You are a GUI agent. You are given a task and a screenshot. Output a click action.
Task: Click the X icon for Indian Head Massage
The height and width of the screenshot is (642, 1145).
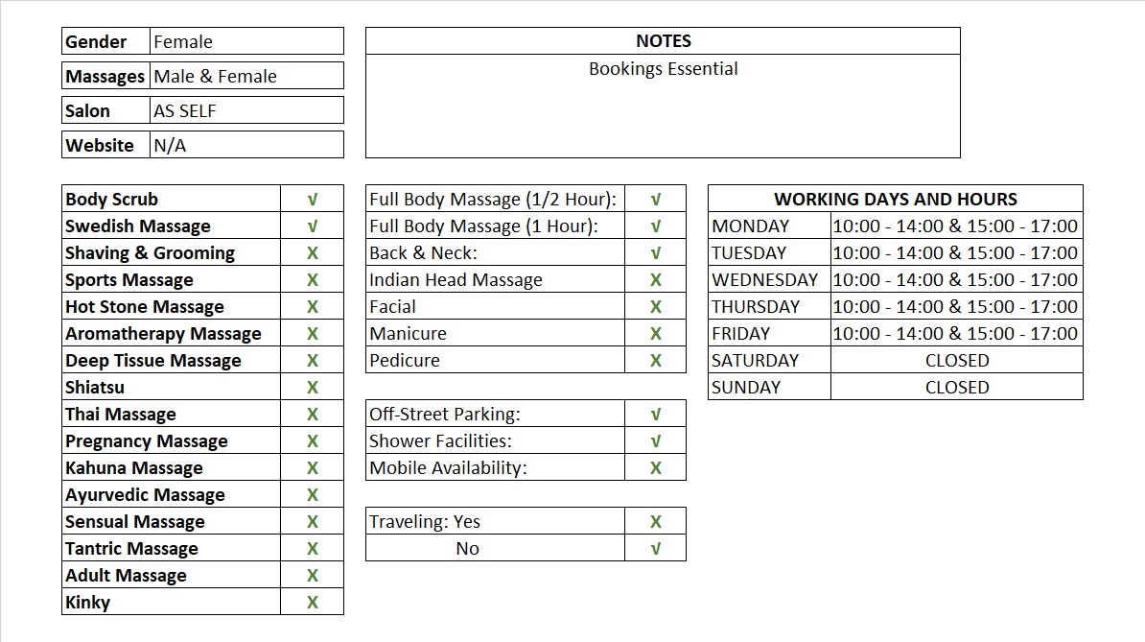point(656,280)
